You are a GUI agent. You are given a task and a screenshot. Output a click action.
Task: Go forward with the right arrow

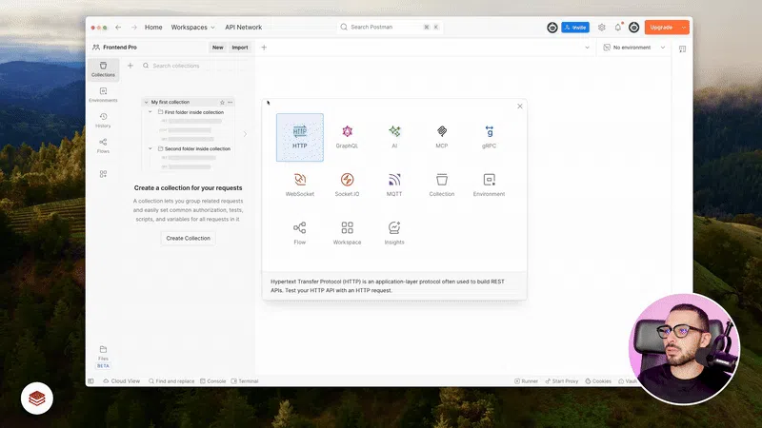pos(133,28)
